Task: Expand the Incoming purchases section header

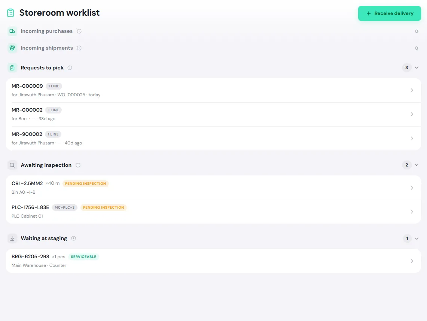Action: [213, 31]
